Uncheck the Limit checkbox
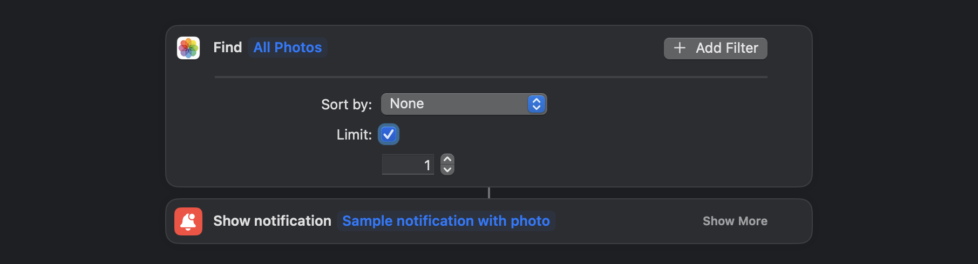 click(389, 134)
